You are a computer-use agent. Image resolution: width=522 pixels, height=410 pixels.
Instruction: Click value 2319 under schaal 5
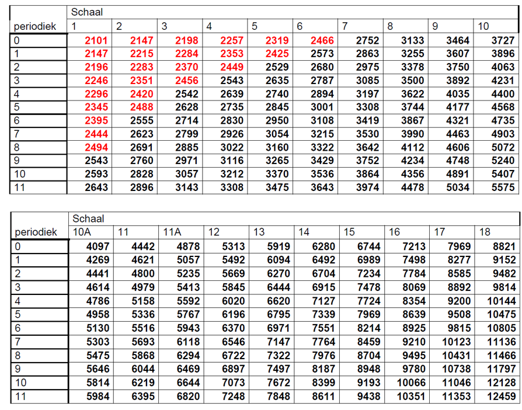point(277,40)
